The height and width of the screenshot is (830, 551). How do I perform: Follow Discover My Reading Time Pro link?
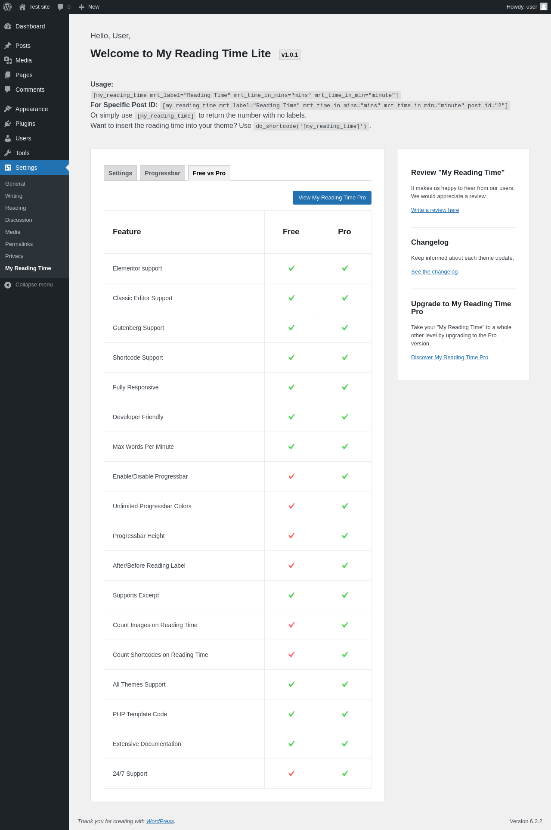pos(449,357)
